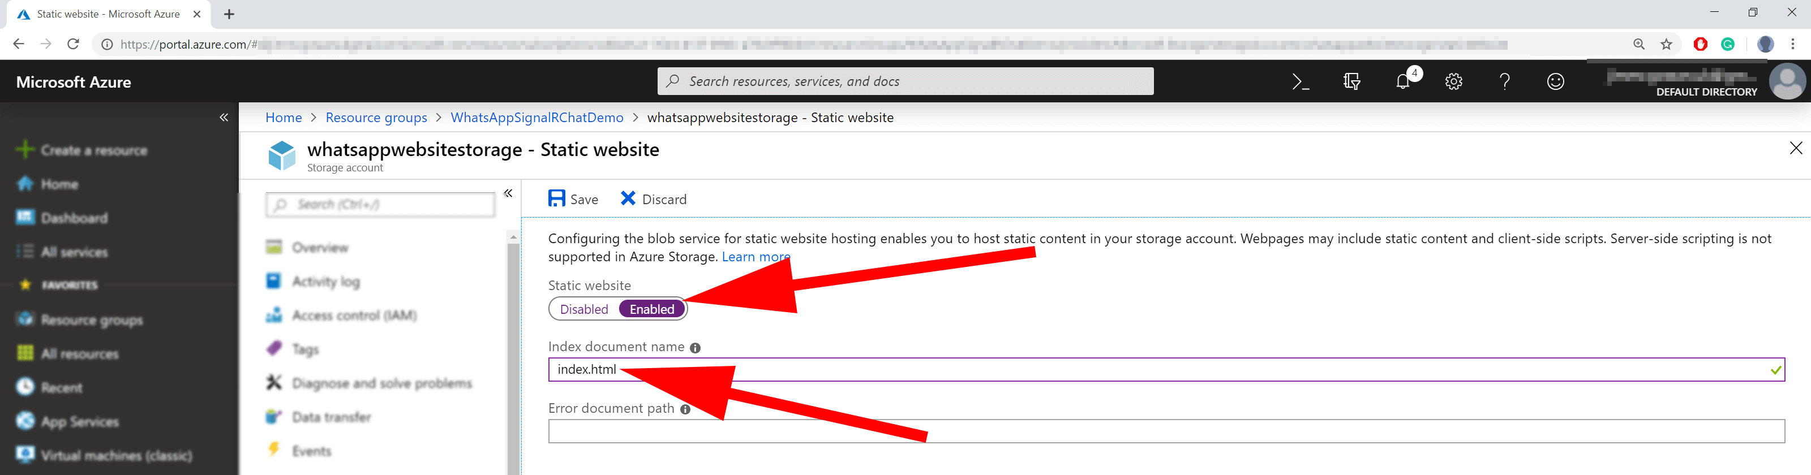Show Error document path info tooltip

coord(685,409)
